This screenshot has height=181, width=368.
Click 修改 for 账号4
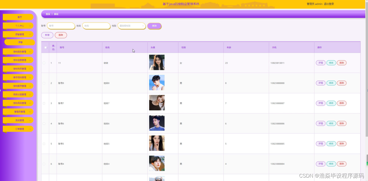click(331, 164)
